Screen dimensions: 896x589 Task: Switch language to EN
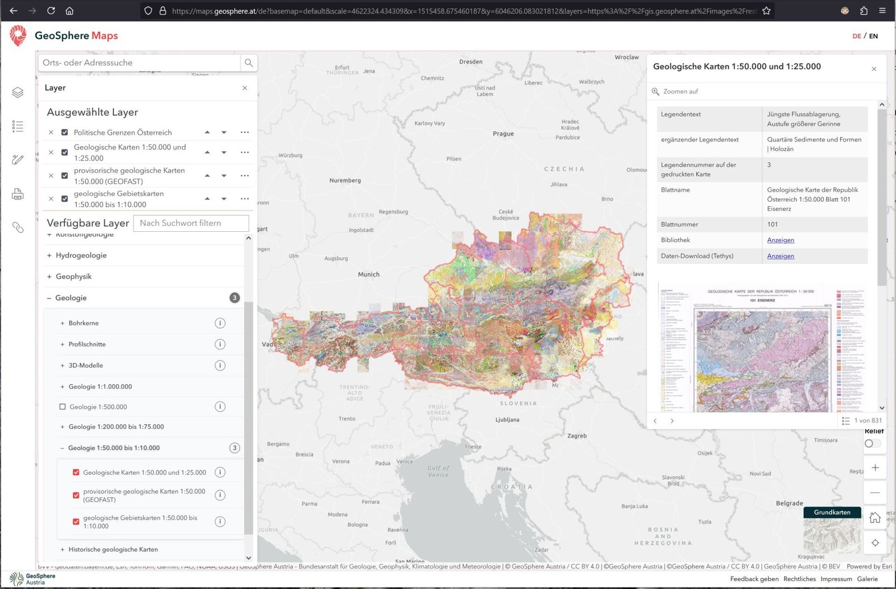coord(873,36)
